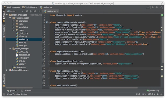Screen dimensions: 166x99
Task: Fold class Project using gutter marker
Action: (x=49, y=71)
